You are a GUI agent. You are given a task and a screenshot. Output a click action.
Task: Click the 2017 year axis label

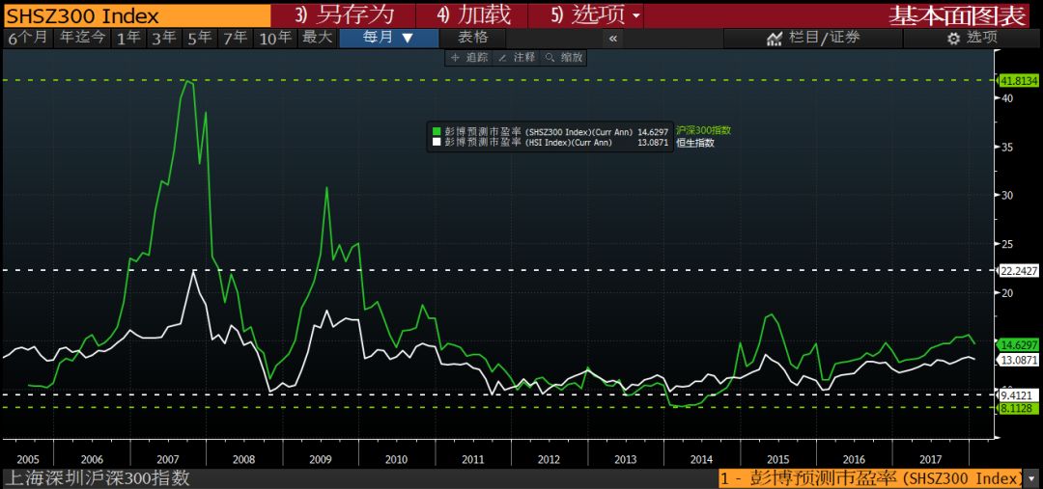[x=931, y=459]
